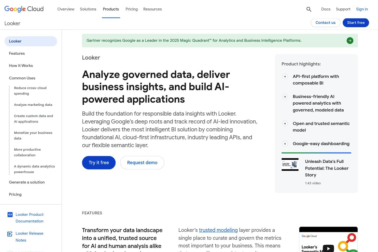Image resolution: width=378 pixels, height=252 pixels.
Task: Click the Google Cloud logo
Action: 24,9
